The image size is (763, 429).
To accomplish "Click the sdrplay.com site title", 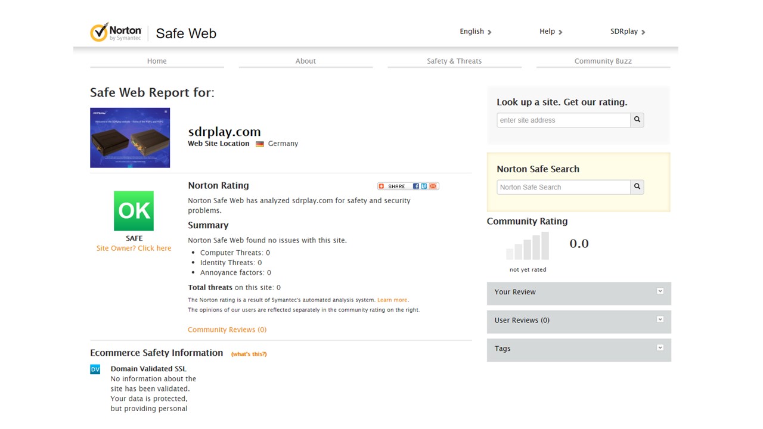I will pyautogui.click(x=224, y=132).
